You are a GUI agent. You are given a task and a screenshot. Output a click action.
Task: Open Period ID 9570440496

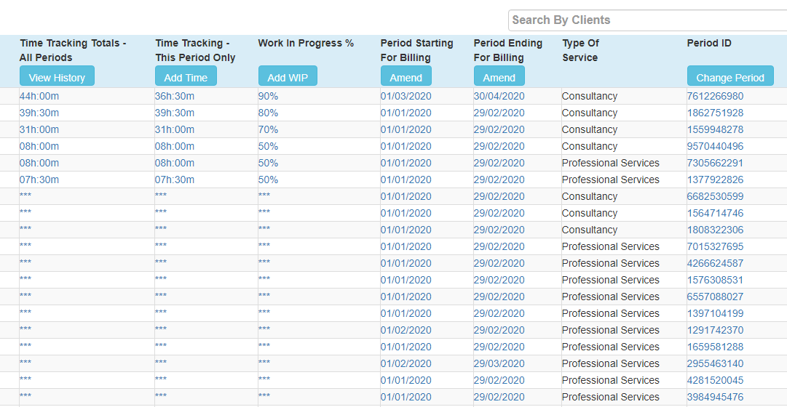click(715, 146)
